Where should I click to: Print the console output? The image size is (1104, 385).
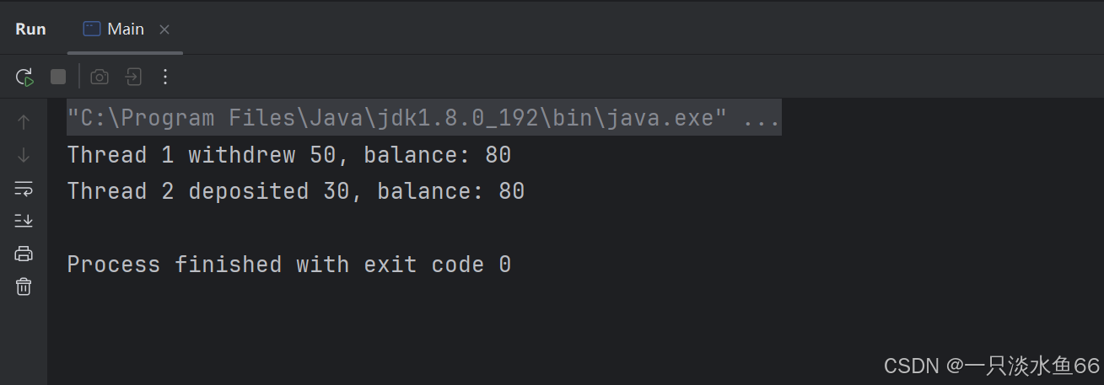[24, 254]
